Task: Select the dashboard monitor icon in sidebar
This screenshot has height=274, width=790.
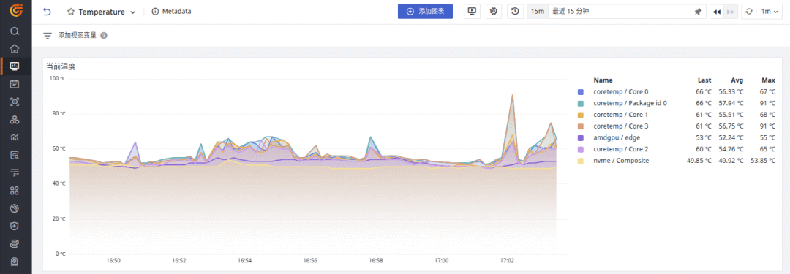Action: 15,66
